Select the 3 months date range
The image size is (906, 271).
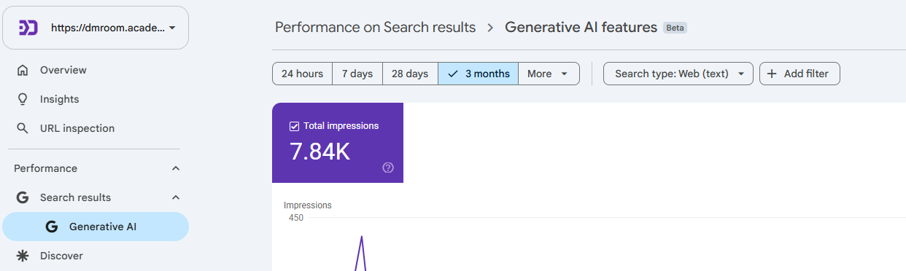479,74
